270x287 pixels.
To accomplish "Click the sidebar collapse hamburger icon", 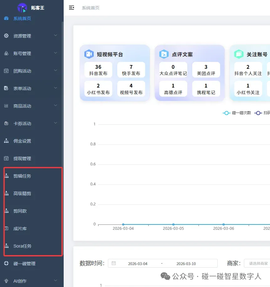I will [x=71, y=8].
